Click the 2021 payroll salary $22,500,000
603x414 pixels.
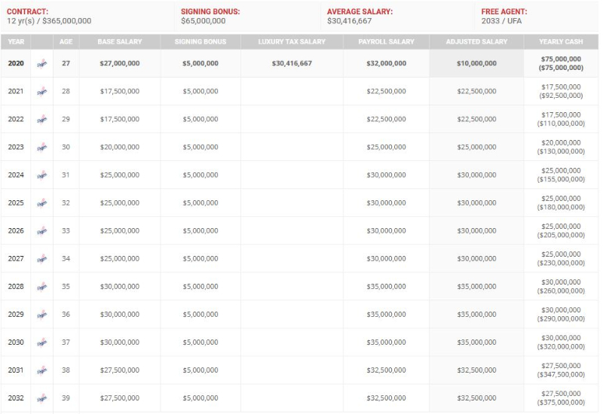click(386, 91)
